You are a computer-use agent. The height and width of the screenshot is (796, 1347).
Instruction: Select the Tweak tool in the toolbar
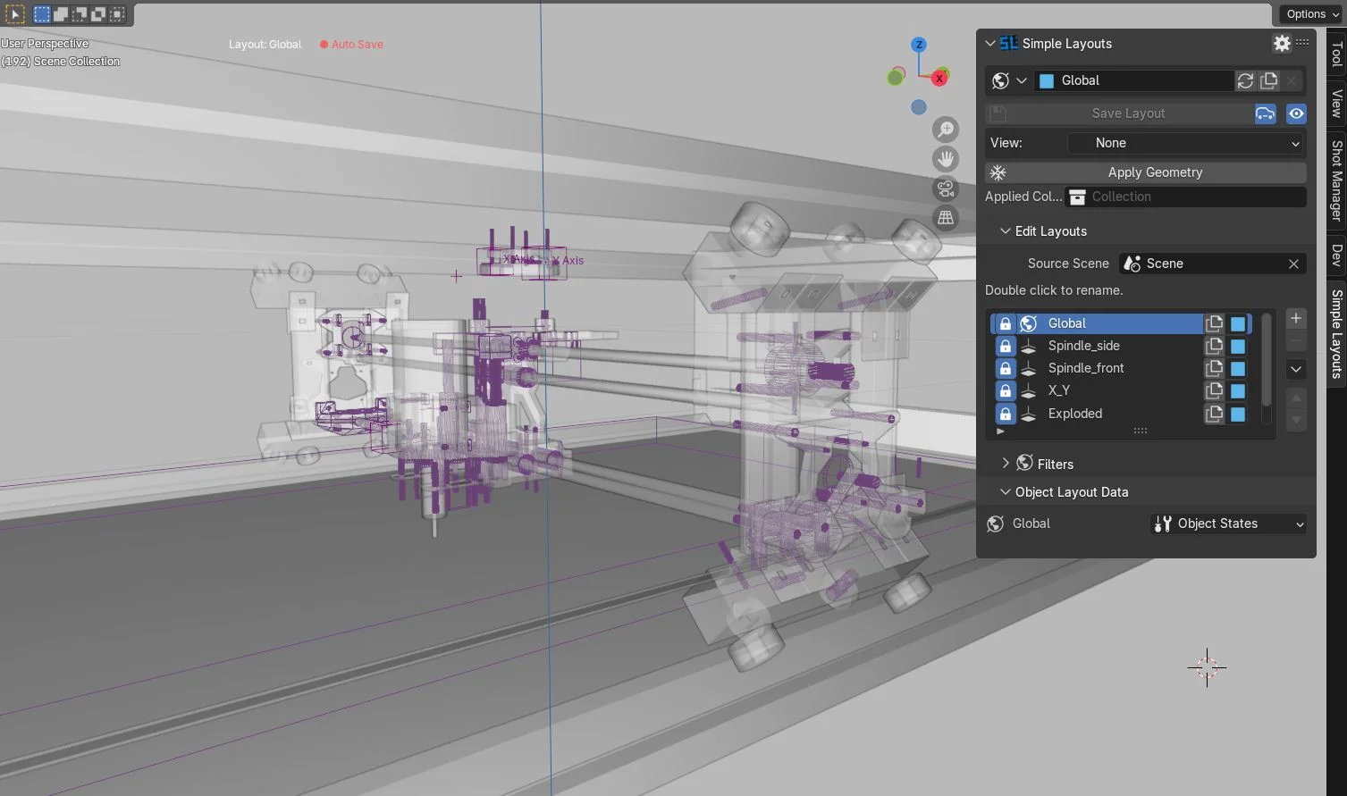(16, 13)
